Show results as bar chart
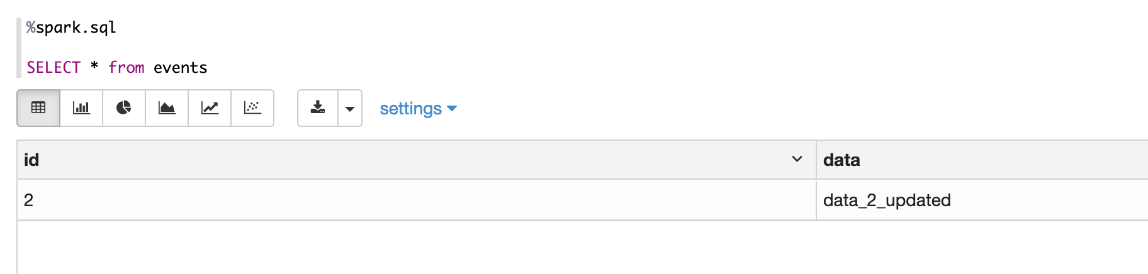1148x274 pixels. pos(81,108)
